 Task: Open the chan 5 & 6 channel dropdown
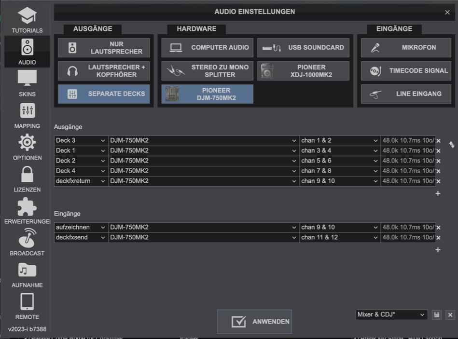tap(340, 161)
